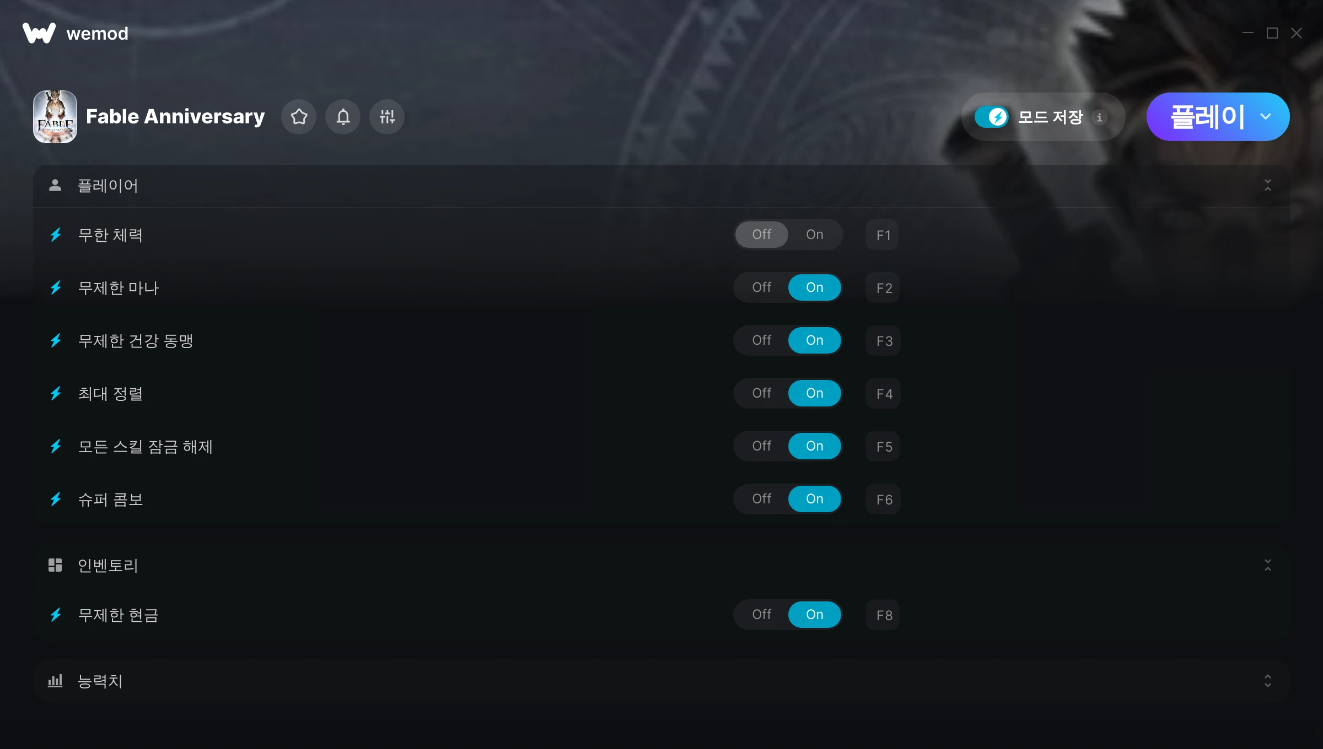Collapse the 인벤토리 section

click(1268, 565)
